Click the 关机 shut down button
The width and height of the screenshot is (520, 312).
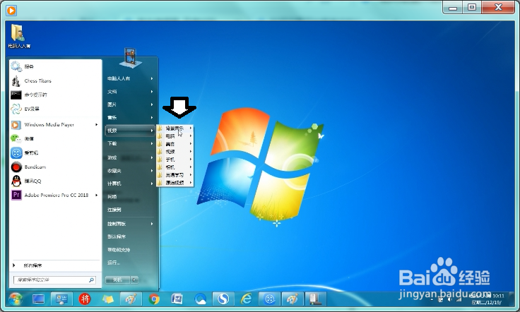coord(117,280)
